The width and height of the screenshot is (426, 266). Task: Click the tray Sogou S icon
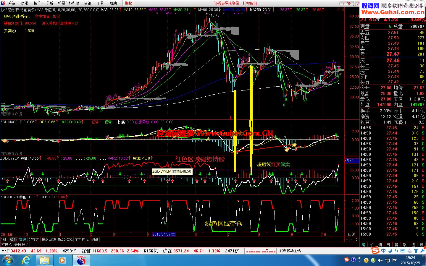coord(347,260)
